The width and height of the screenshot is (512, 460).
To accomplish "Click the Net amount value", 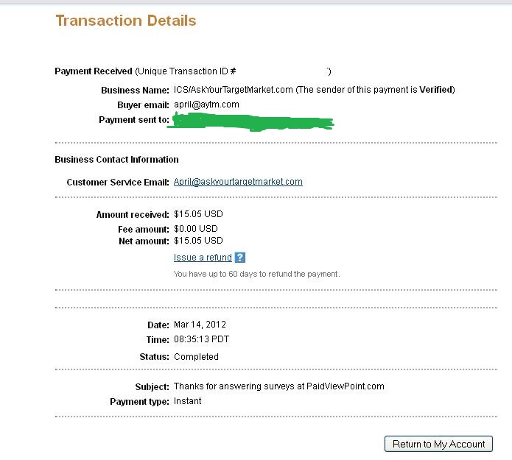I will pyautogui.click(x=198, y=241).
